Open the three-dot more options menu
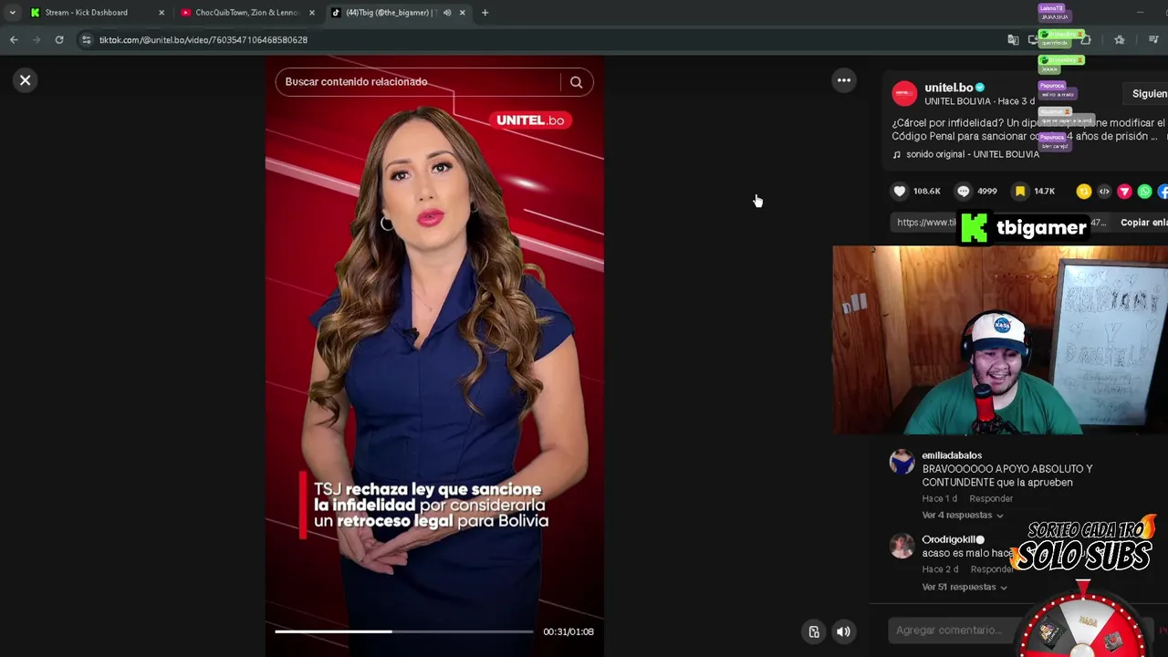Viewport: 1168px width, 657px height. [844, 80]
